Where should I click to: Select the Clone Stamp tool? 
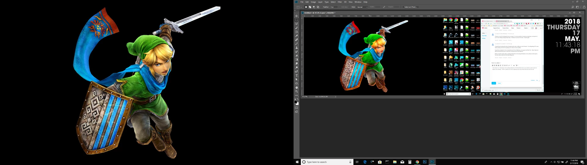pyautogui.click(x=297, y=48)
